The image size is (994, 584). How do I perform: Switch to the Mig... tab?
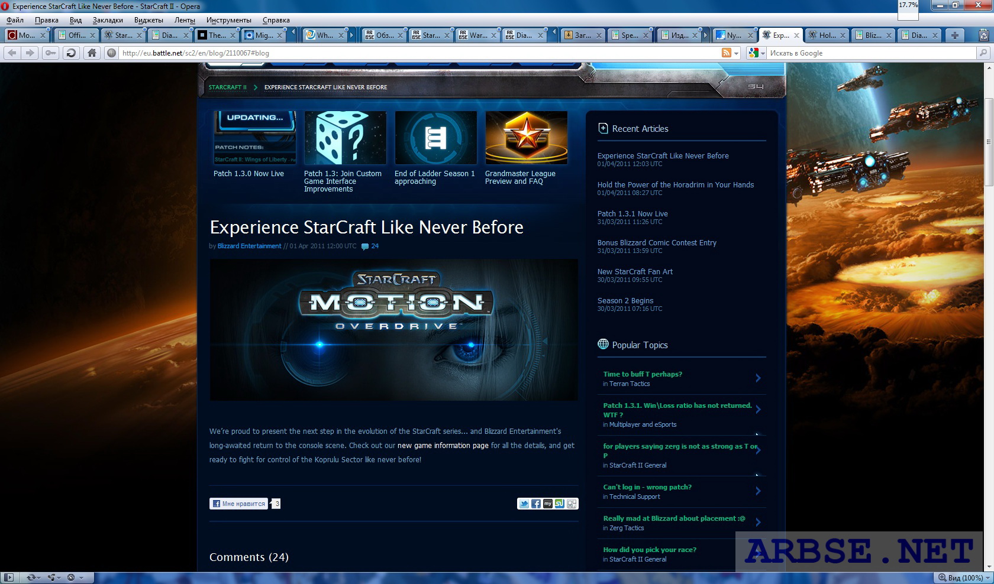pyautogui.click(x=263, y=35)
